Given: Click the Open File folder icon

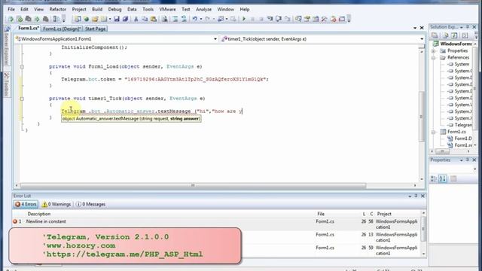Looking at the screenshot, I should 95,19.
